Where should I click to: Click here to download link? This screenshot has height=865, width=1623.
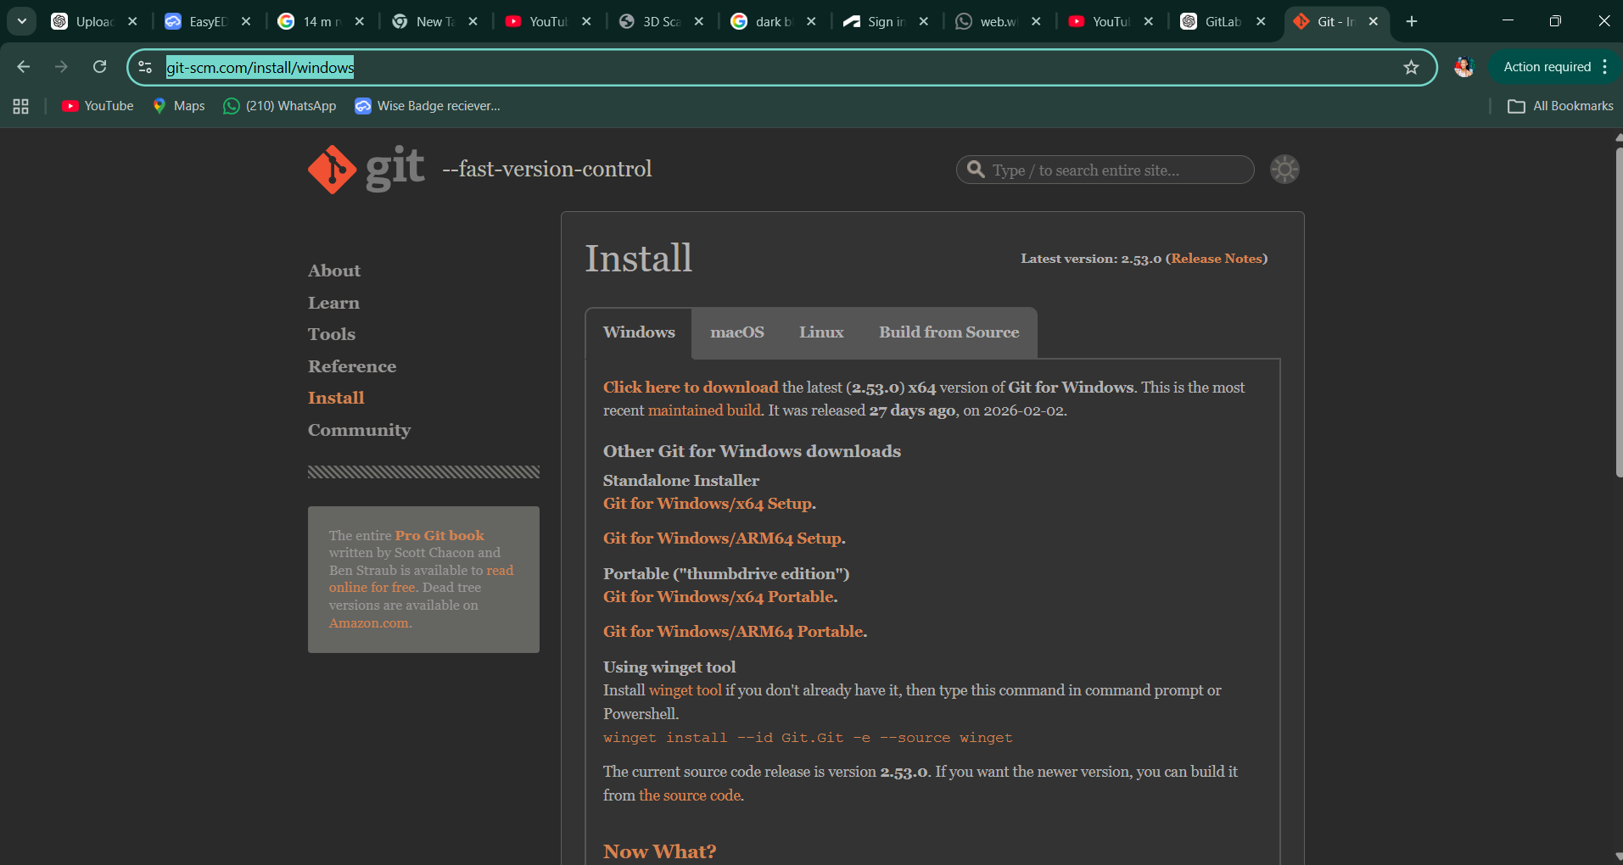tap(691, 388)
